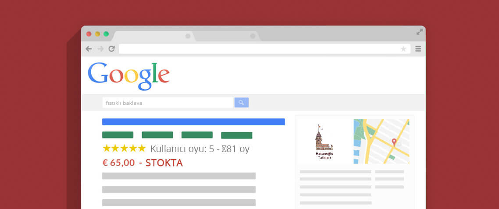This screenshot has width=499, height=209.
Task: Bookmark page with the star icon
Action: point(403,49)
